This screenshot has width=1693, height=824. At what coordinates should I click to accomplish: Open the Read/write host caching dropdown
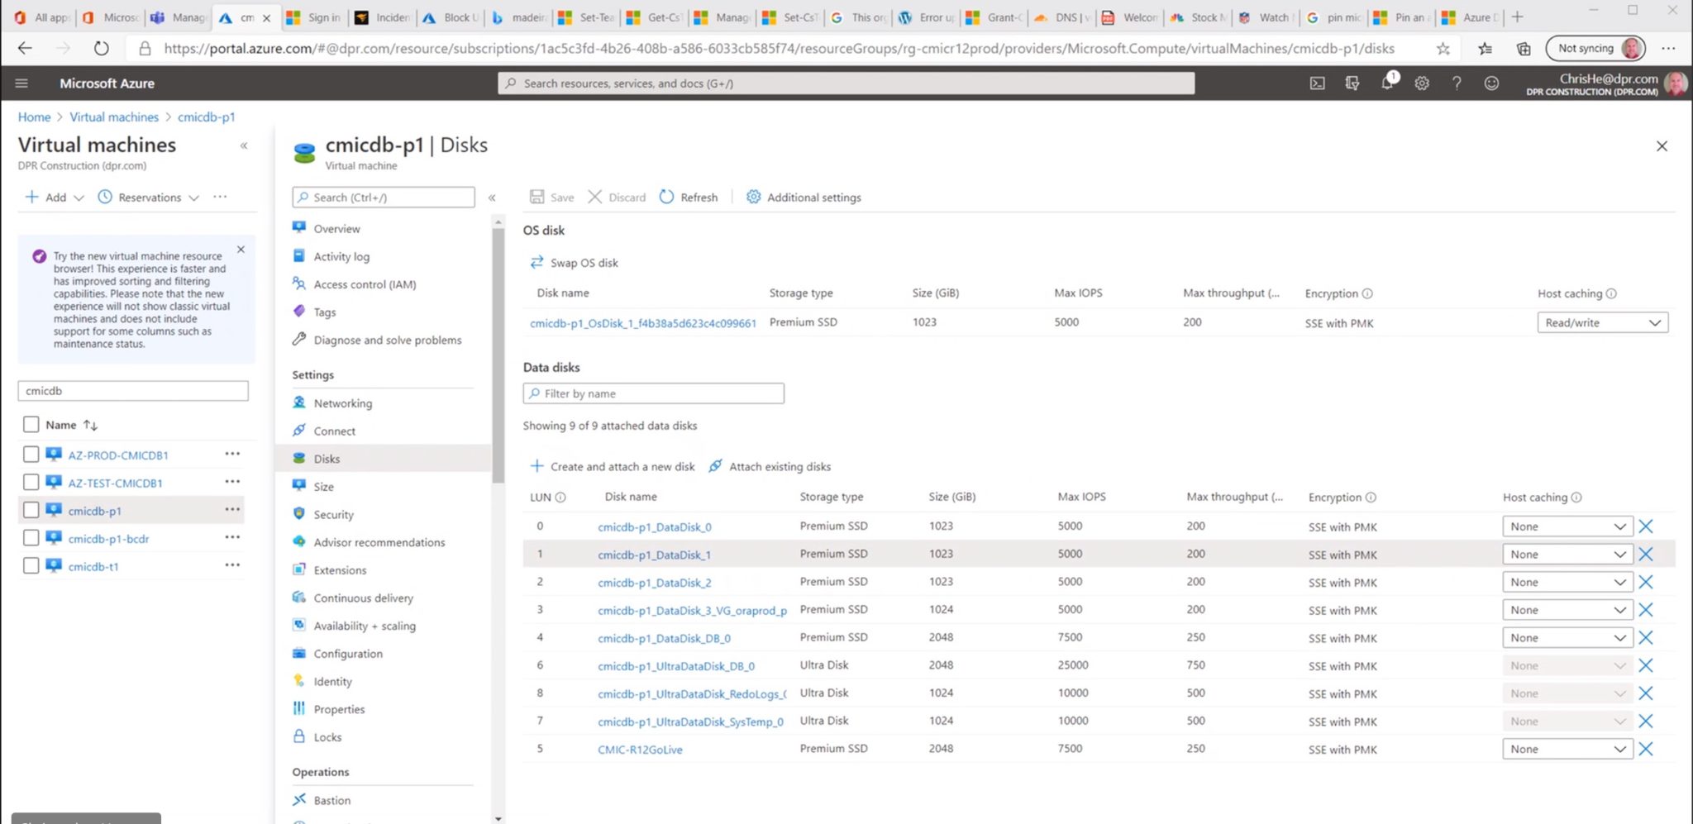(x=1601, y=322)
